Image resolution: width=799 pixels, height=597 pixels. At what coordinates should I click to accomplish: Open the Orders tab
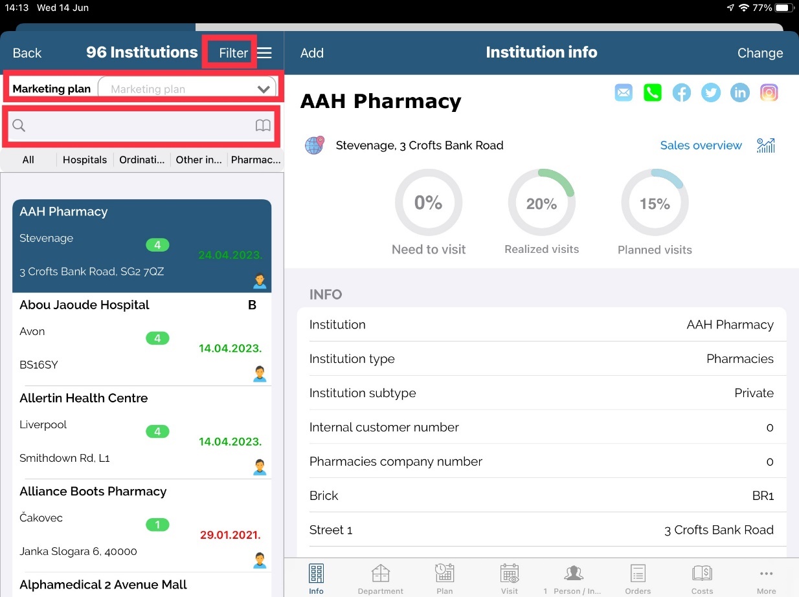tap(638, 578)
